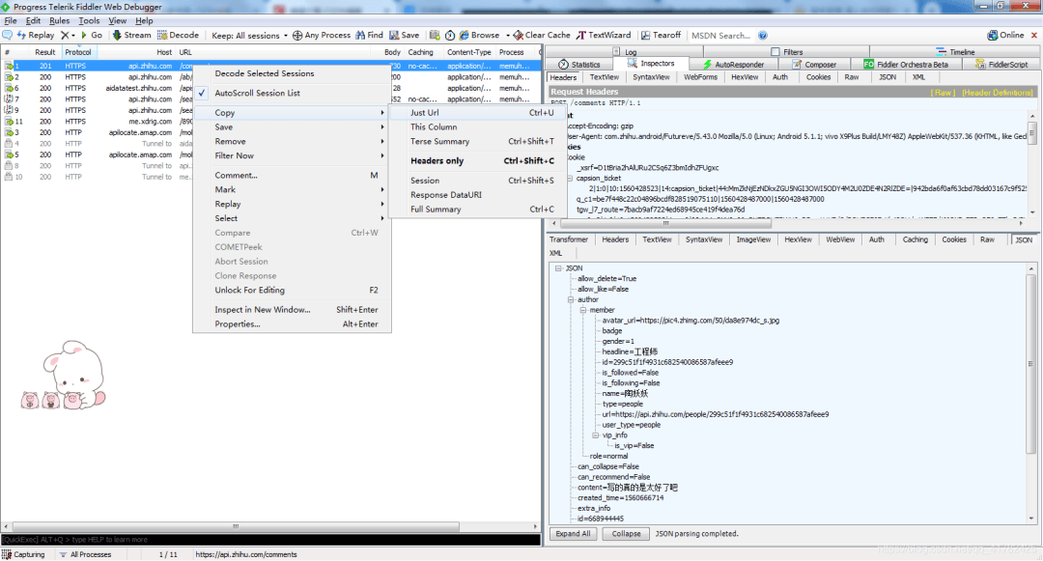Select response ImageView tab
This screenshot has width=1043, height=561.
(753, 239)
